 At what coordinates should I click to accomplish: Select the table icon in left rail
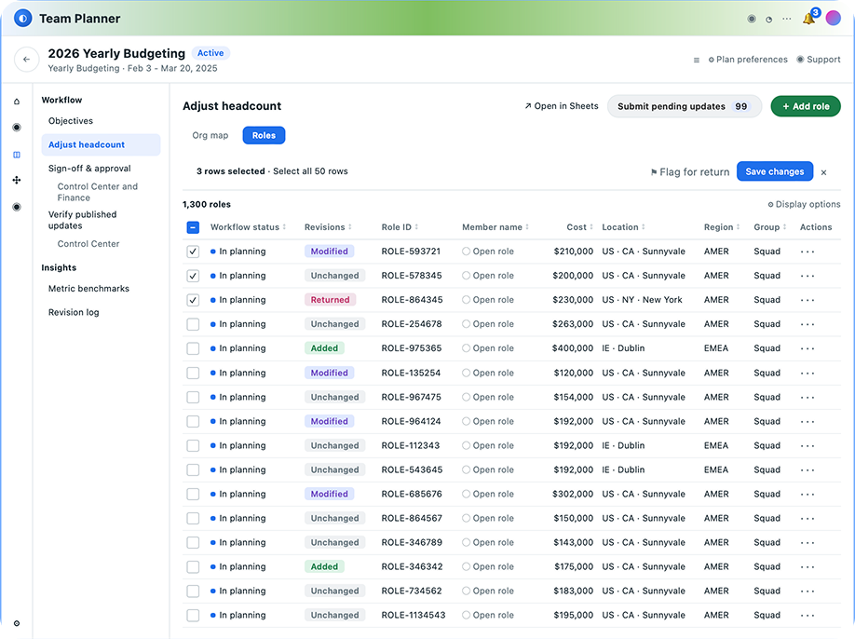17,155
